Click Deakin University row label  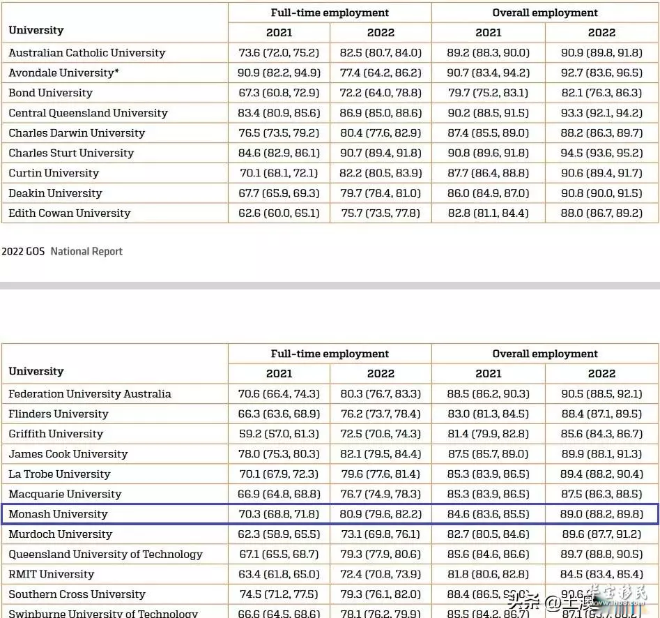coord(55,193)
